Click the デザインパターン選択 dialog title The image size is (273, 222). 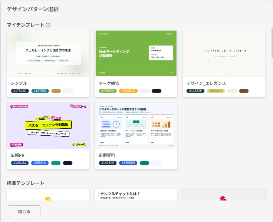33,9
